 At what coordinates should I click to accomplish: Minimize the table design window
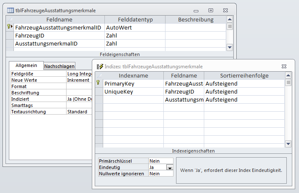coord(196,10)
